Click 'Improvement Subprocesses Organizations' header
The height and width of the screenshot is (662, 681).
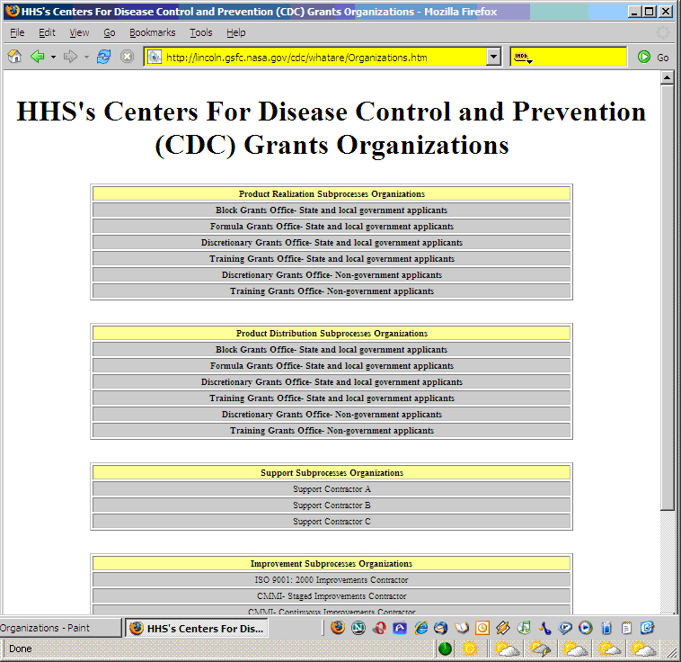(332, 564)
